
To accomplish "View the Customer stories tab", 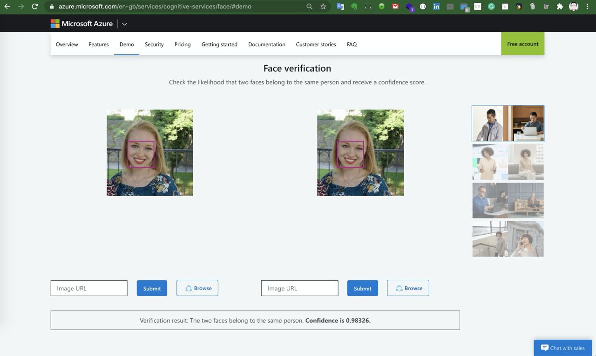I will pos(316,44).
